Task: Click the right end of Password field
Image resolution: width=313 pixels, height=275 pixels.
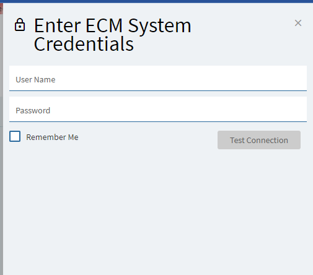Action: click(298, 109)
